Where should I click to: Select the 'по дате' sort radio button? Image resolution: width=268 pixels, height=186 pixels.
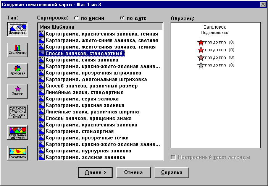(122, 18)
